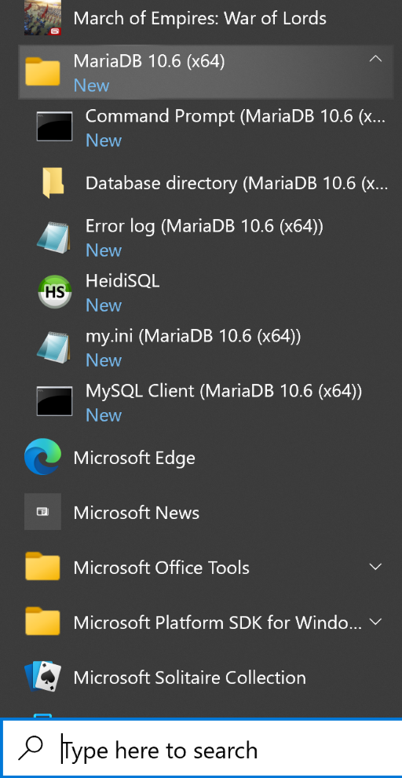Select the Microsoft Edge entry label
Screen dimensions: 402x778
coord(134,458)
